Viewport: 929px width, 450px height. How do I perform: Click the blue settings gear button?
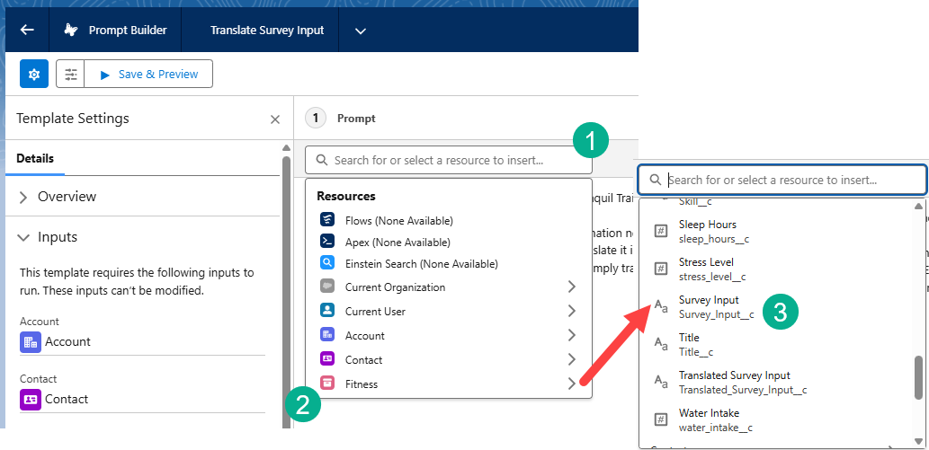(34, 74)
